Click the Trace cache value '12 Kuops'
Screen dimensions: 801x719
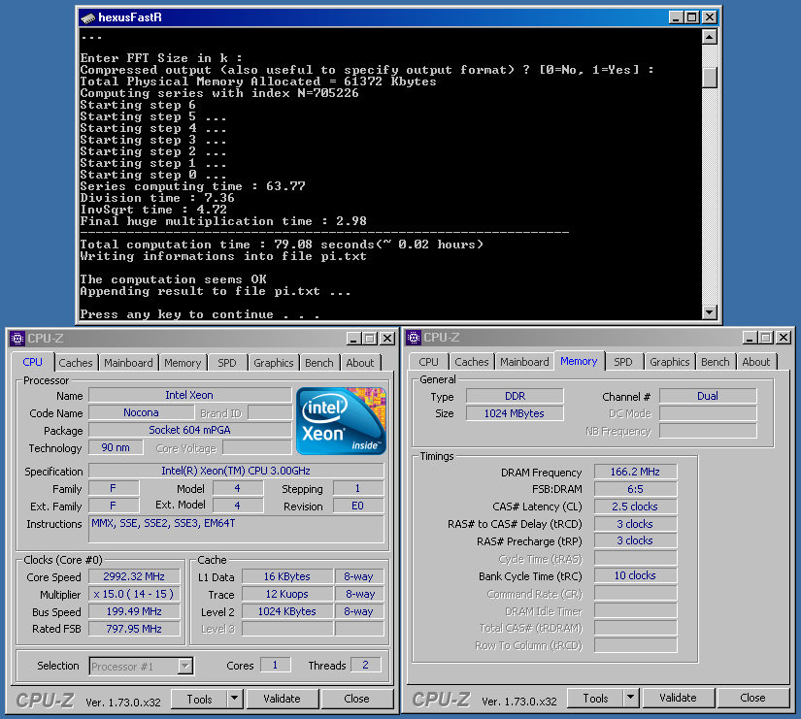click(x=287, y=594)
